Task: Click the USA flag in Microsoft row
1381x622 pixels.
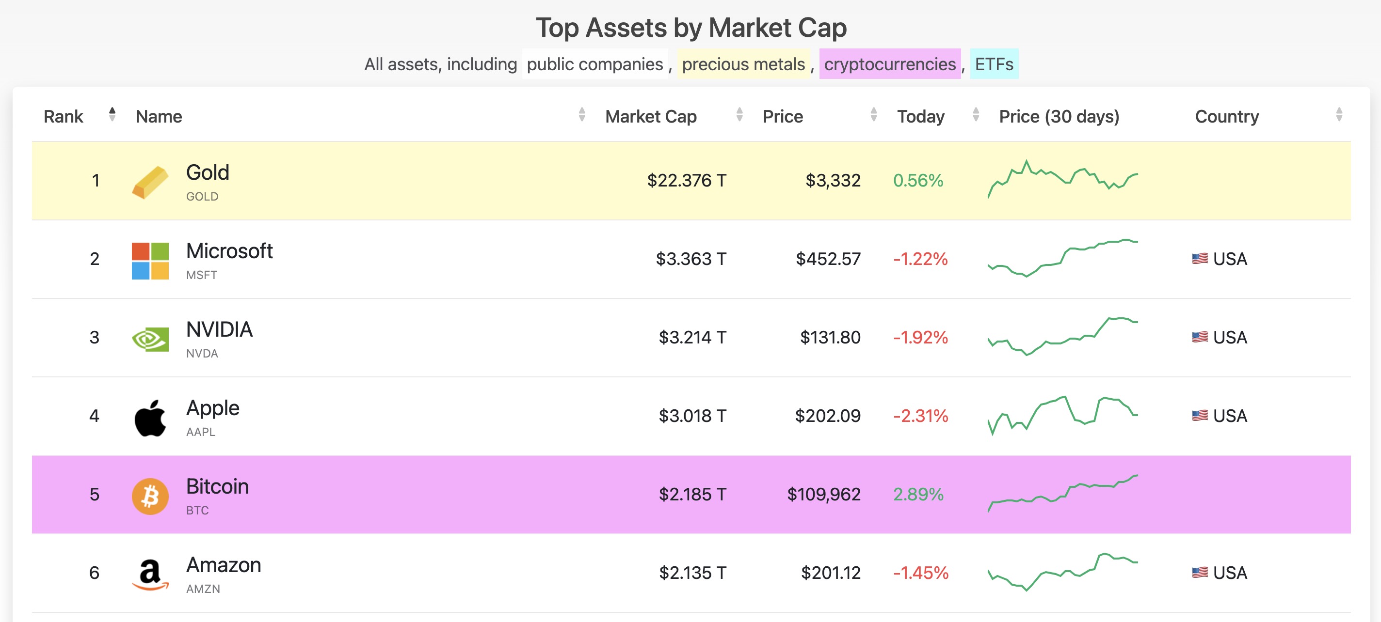Action: tap(1199, 259)
